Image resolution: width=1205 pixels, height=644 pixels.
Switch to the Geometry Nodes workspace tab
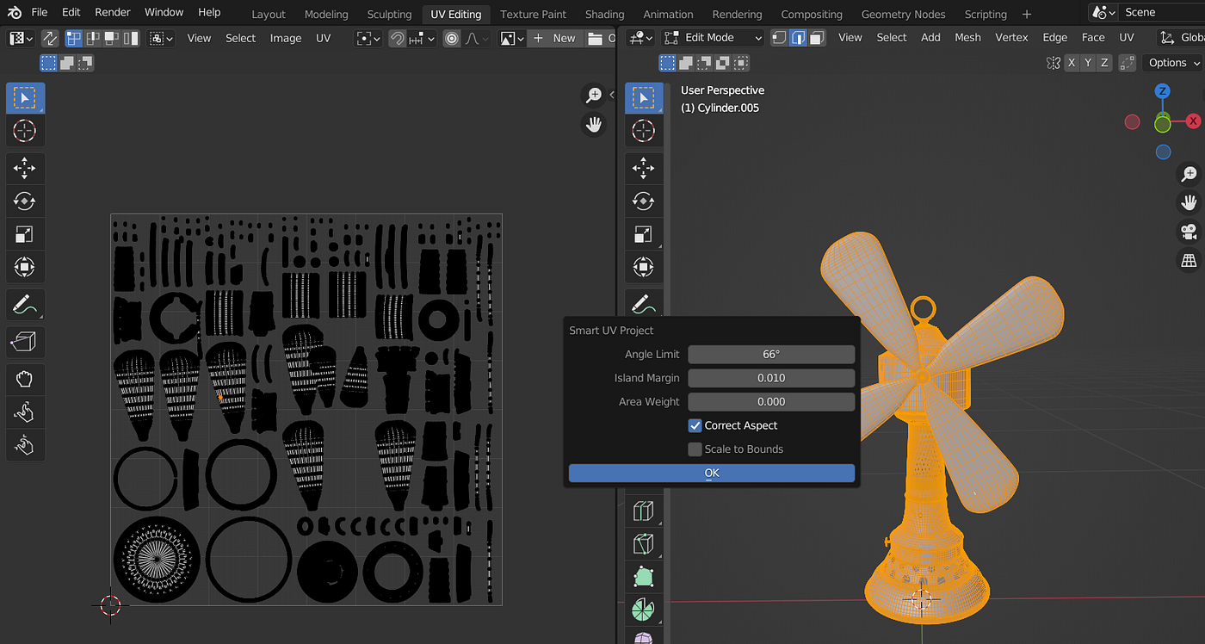[x=903, y=14]
